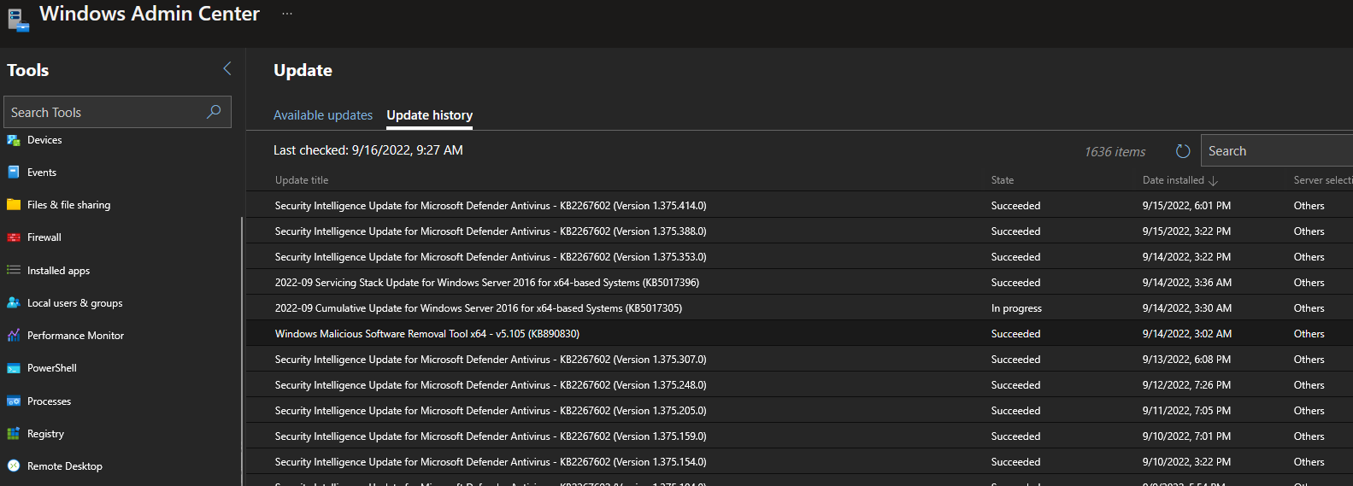The width and height of the screenshot is (1353, 486).
Task: Click the 9/14/2022, 3:36 AM date cell
Action: click(1186, 283)
